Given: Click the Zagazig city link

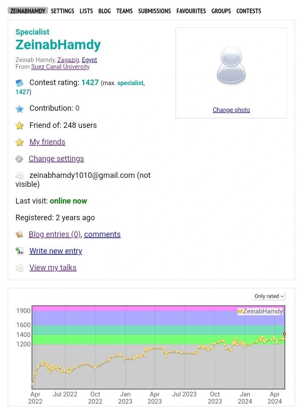Looking at the screenshot, I should coord(68,60).
